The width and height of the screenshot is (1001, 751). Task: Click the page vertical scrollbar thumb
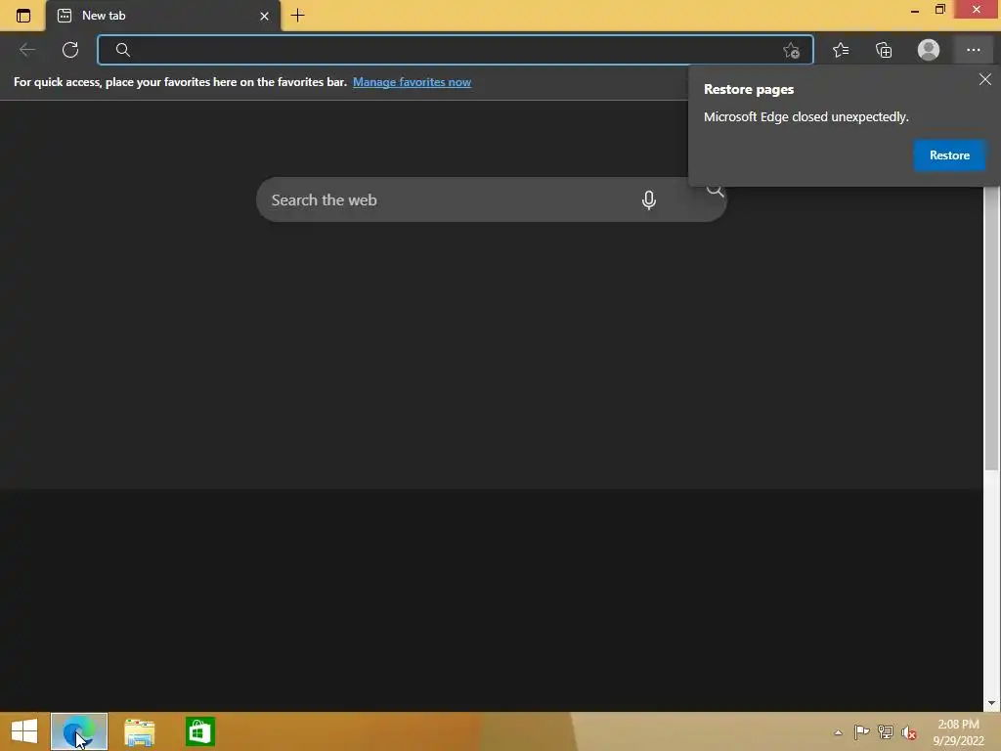click(x=991, y=329)
